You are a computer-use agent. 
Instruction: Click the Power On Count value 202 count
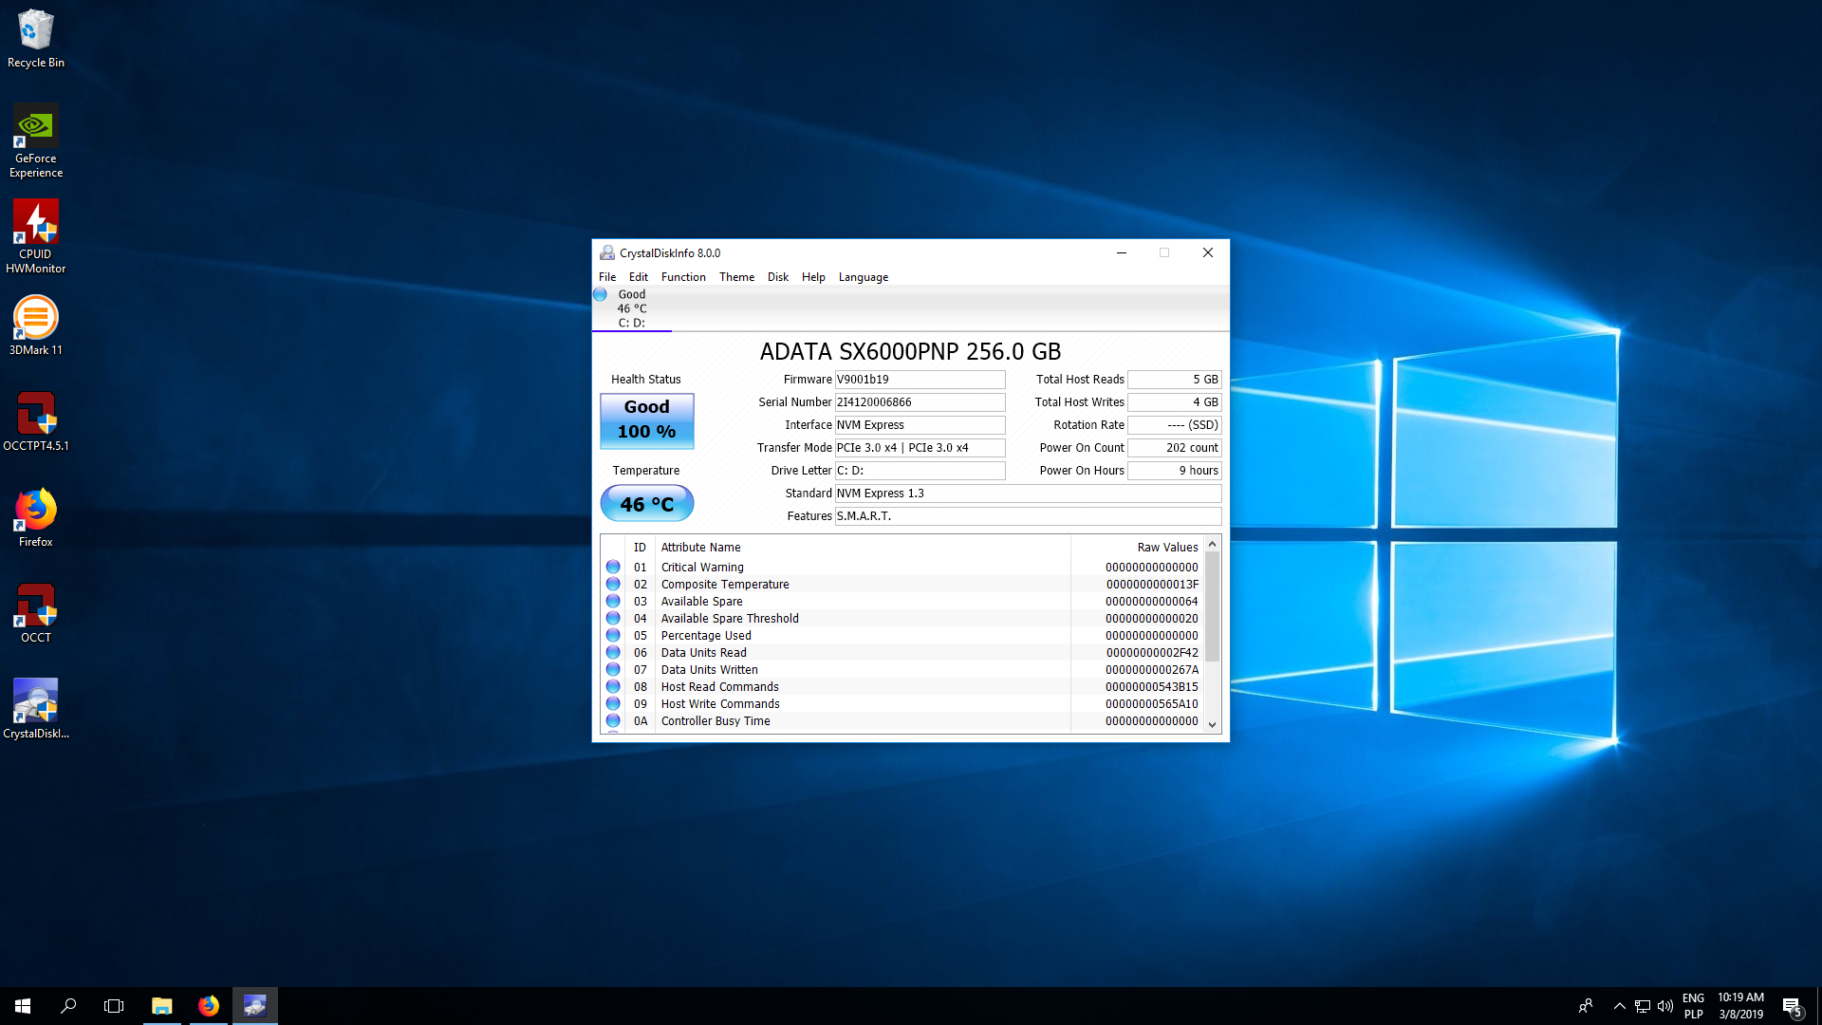click(x=1174, y=448)
